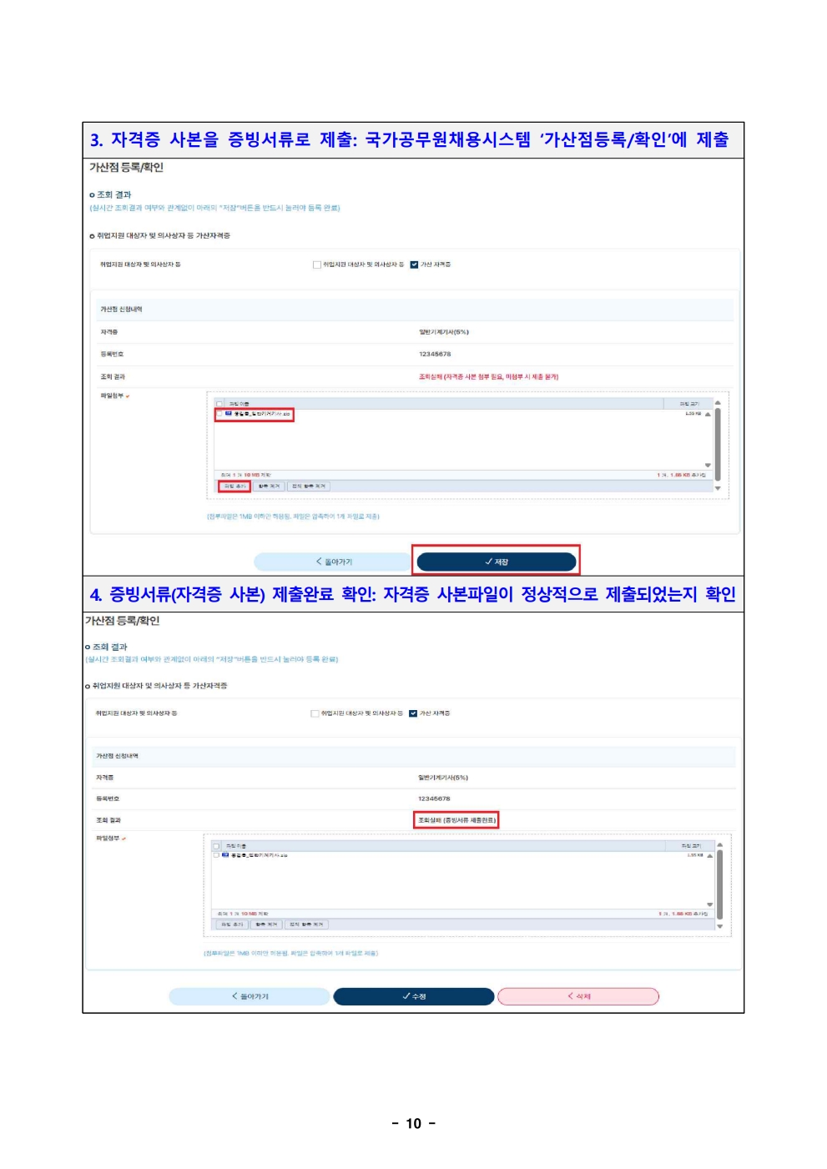This screenshot has width=827, height=1169.
Task: Select all files checkbox in upper file list header
Action: click(x=220, y=404)
